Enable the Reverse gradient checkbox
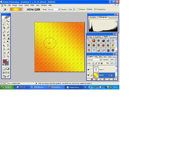The width and height of the screenshot is (179, 149). click(x=78, y=9)
